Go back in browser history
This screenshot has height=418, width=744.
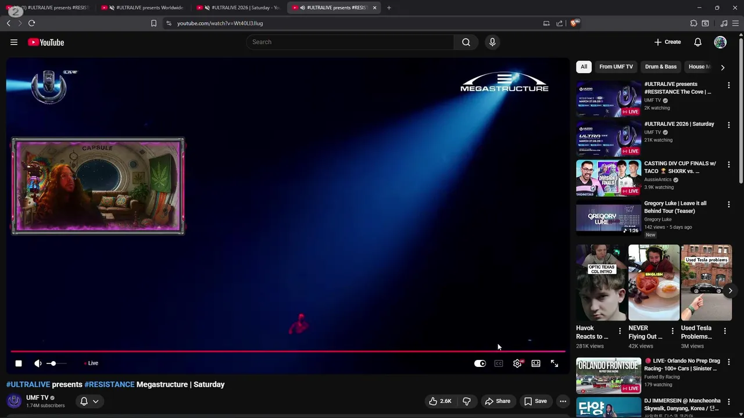click(x=8, y=23)
